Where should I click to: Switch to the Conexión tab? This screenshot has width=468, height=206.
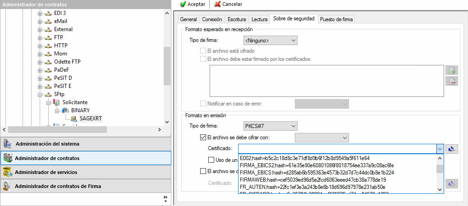[x=212, y=19]
